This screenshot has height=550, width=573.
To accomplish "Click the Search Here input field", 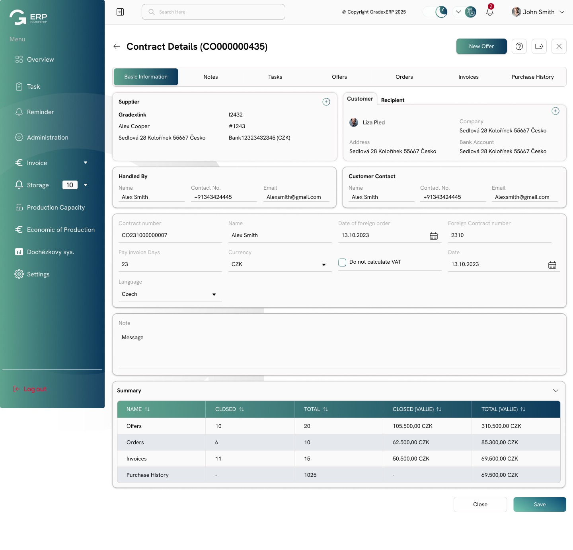I will [213, 12].
